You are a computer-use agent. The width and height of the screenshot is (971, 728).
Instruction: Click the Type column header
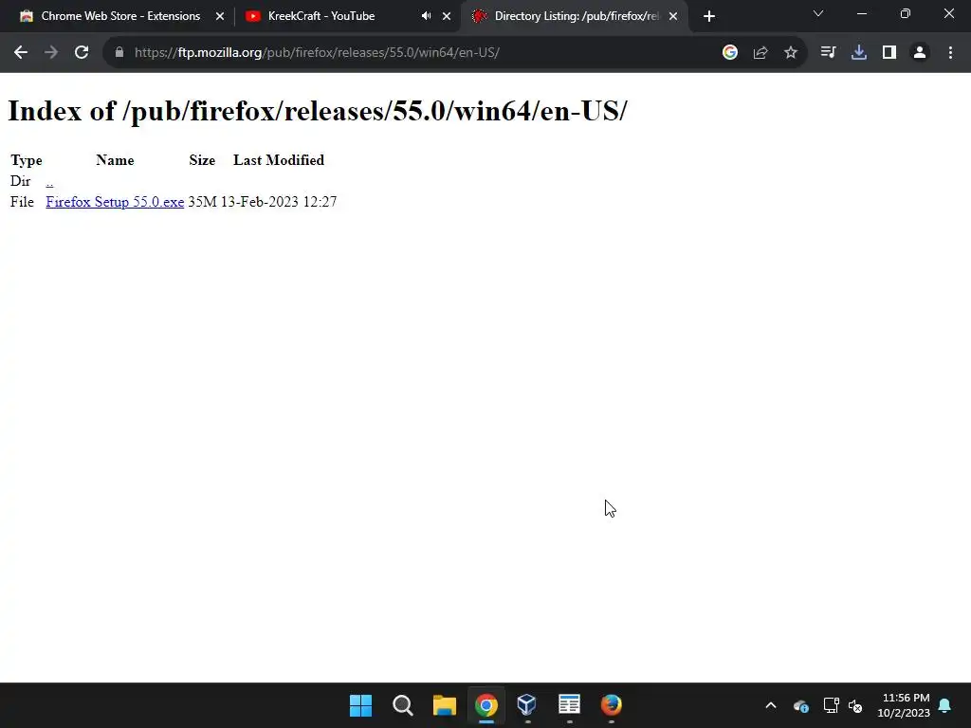(27, 160)
